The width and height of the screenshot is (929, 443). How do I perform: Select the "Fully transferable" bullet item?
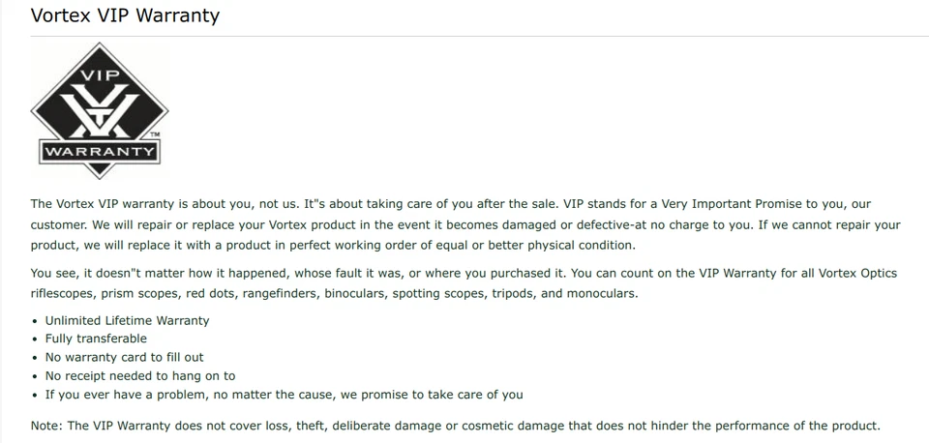(x=96, y=339)
